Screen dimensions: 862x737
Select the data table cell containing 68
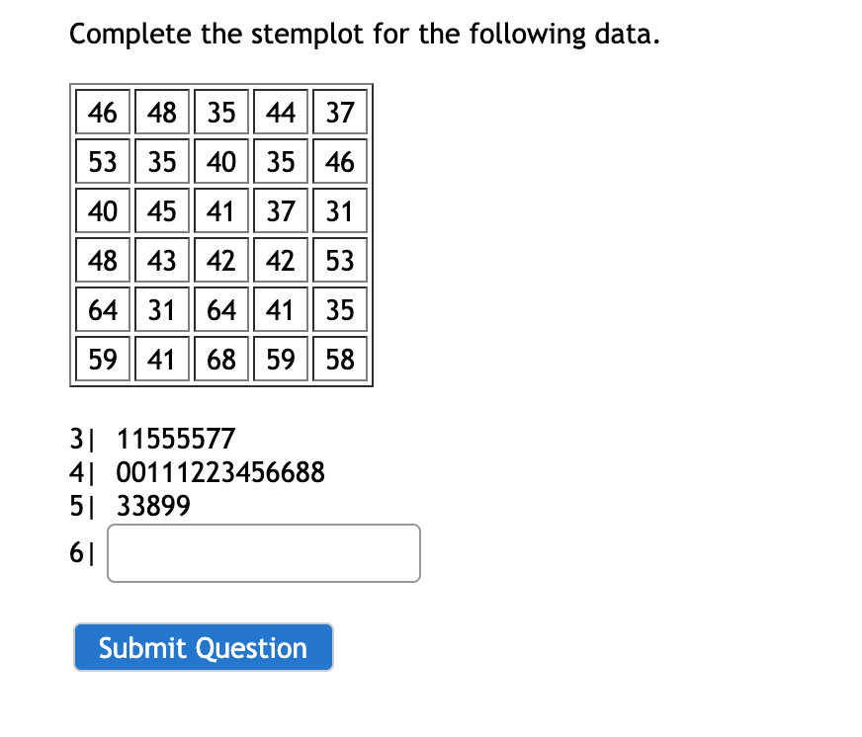tap(221, 359)
